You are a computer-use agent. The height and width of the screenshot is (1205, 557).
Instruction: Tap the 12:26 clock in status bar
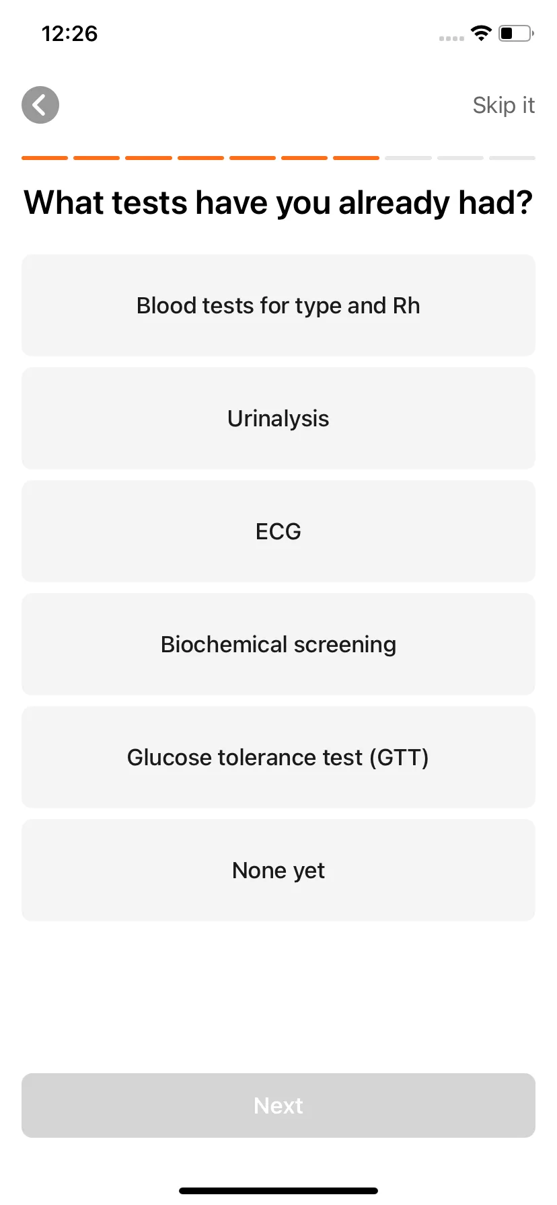(x=69, y=33)
